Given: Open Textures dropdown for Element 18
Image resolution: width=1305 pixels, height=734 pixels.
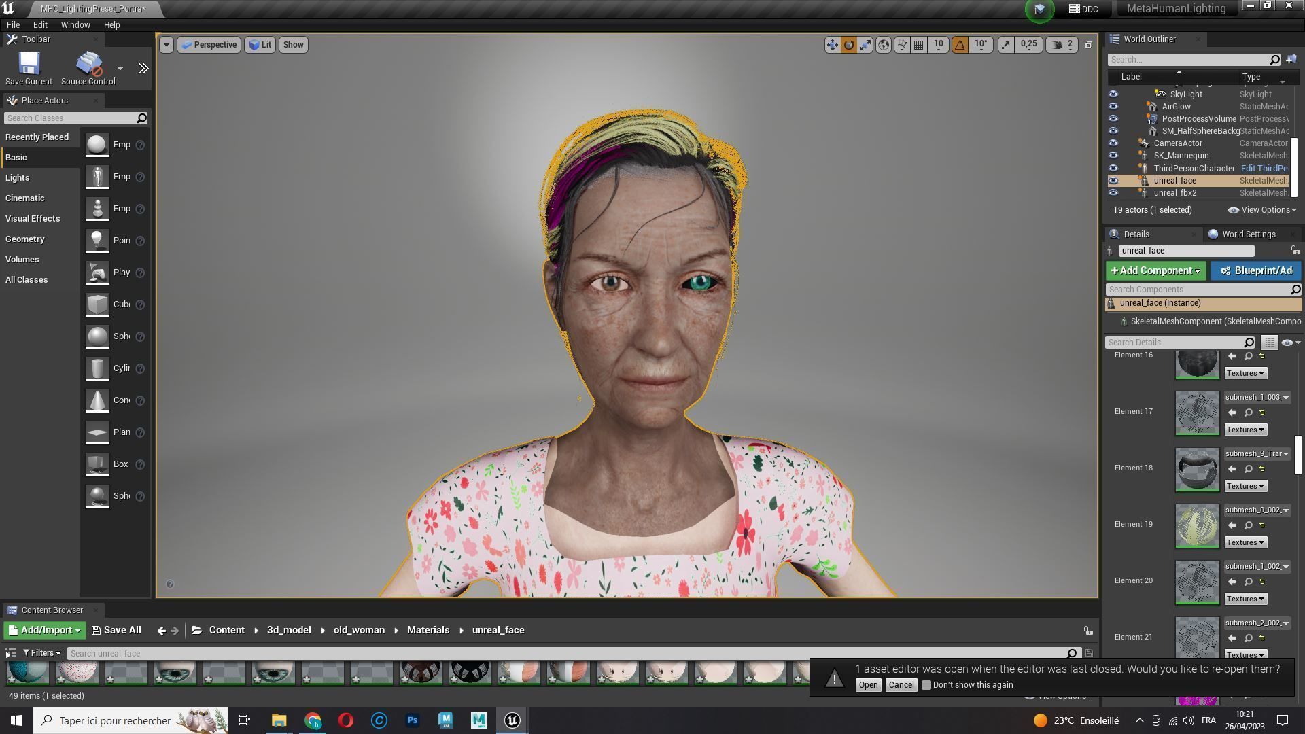Looking at the screenshot, I should pos(1245,486).
